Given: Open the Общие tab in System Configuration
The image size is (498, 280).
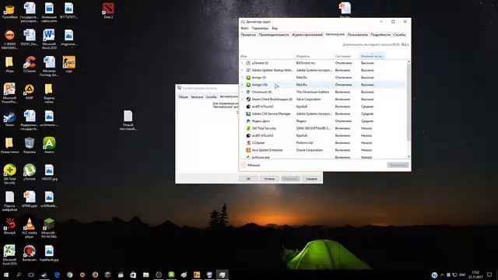Looking at the screenshot, I should [x=184, y=96].
